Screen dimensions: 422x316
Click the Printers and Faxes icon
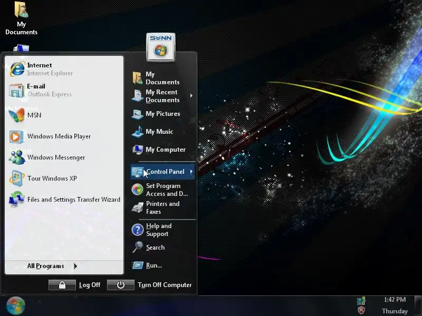138,208
